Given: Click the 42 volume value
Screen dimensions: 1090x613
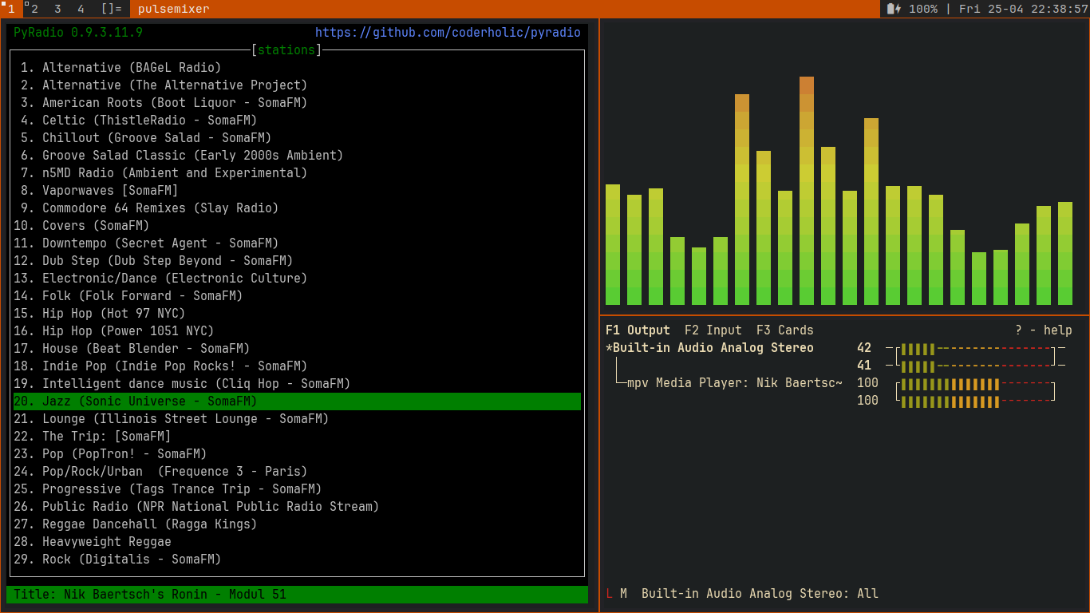Looking at the screenshot, I should click(x=864, y=348).
